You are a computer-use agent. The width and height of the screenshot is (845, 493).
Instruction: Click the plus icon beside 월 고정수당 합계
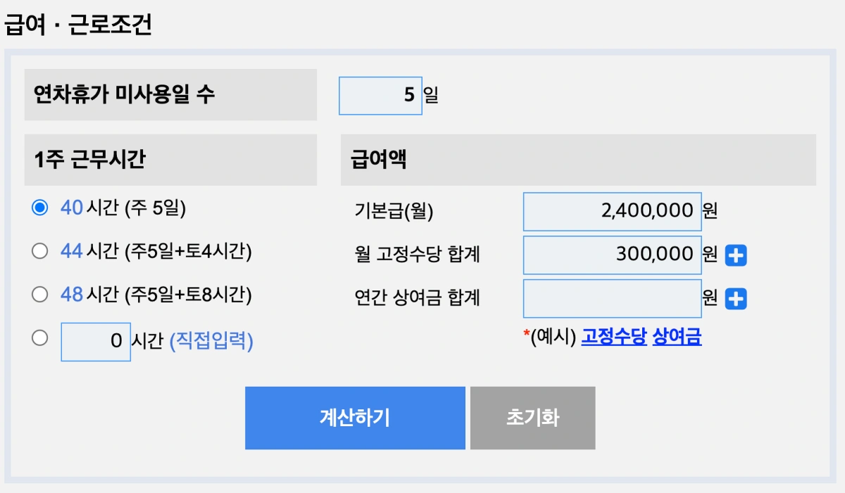pyautogui.click(x=736, y=255)
